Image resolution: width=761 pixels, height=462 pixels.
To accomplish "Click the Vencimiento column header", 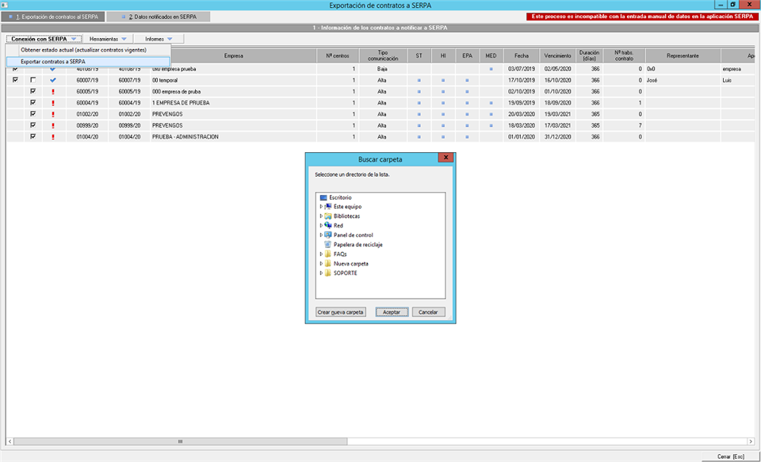I will pos(556,56).
